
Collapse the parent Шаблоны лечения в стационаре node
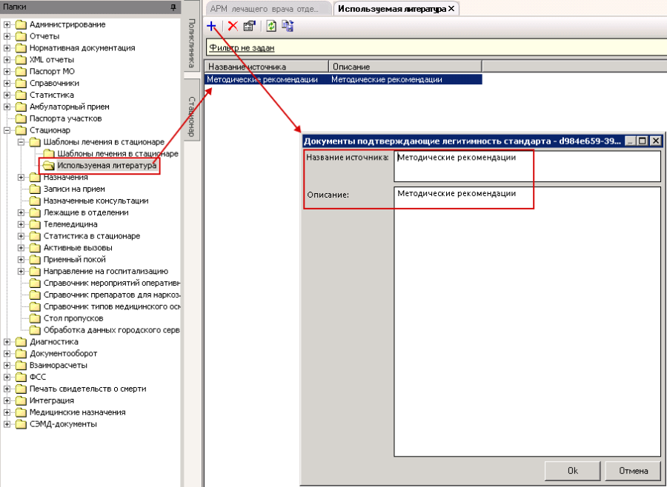click(x=21, y=142)
